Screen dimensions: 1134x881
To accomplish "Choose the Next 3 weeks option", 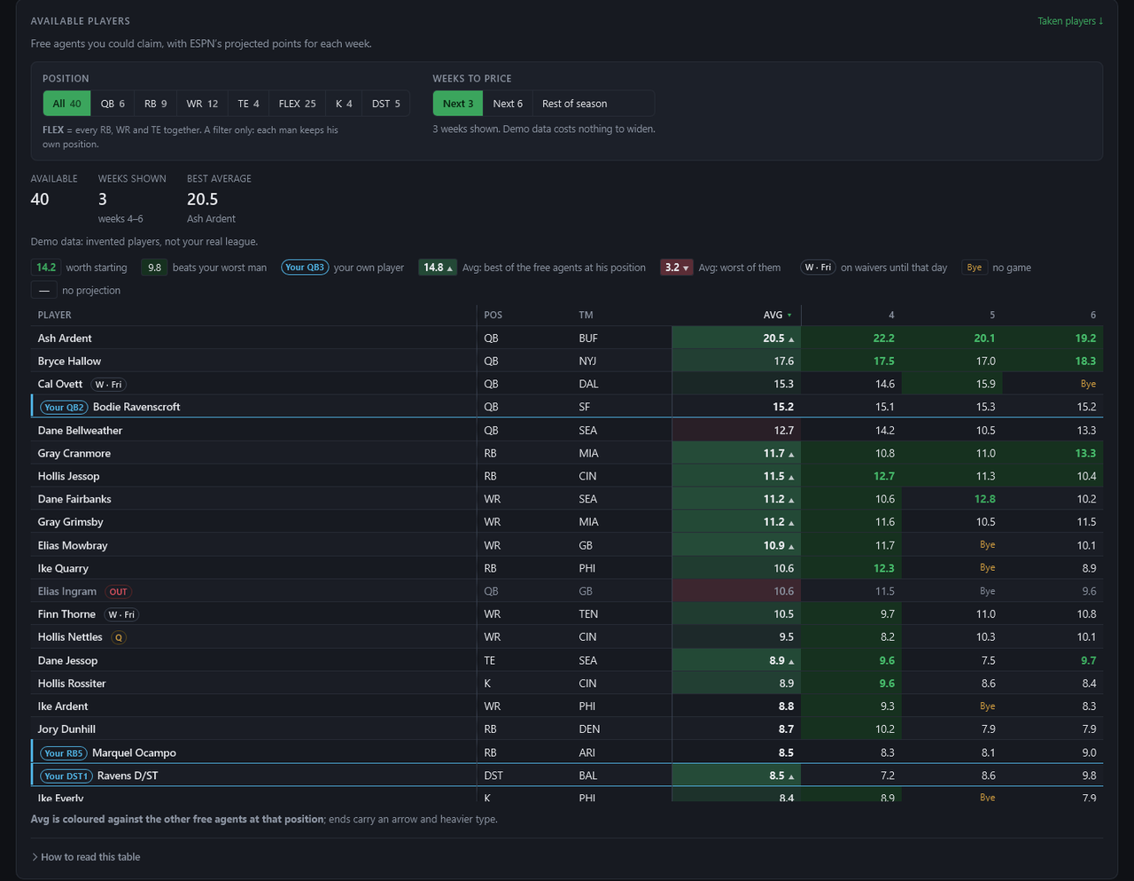I will [458, 104].
